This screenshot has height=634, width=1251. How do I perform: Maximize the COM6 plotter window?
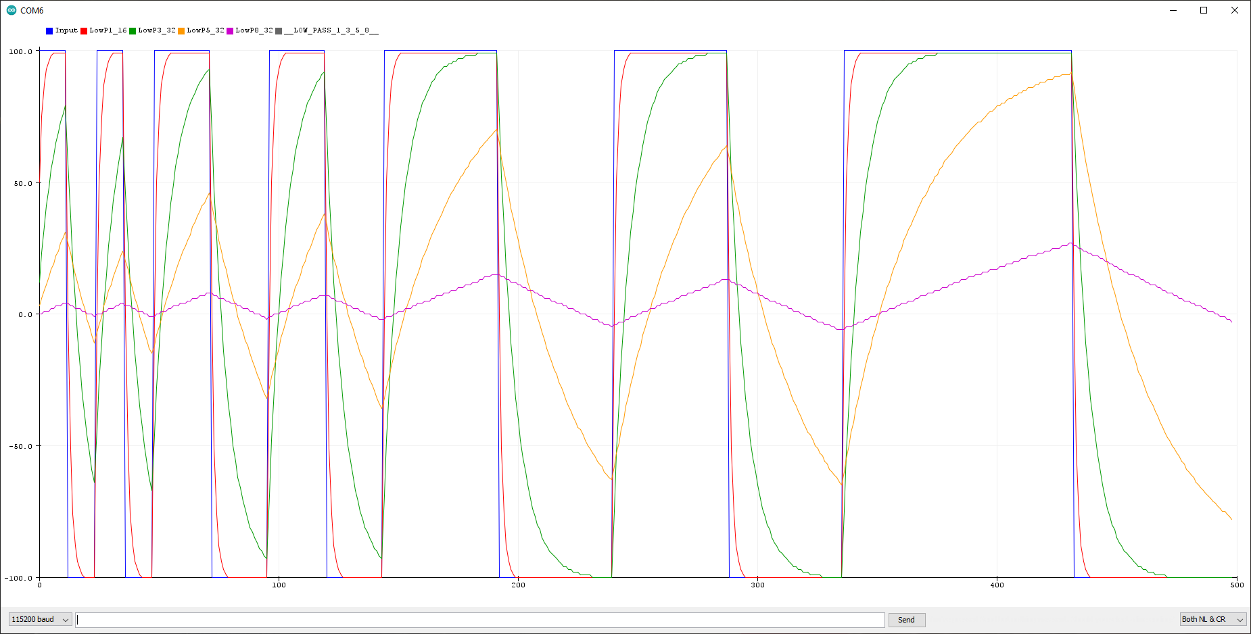click(x=1204, y=10)
